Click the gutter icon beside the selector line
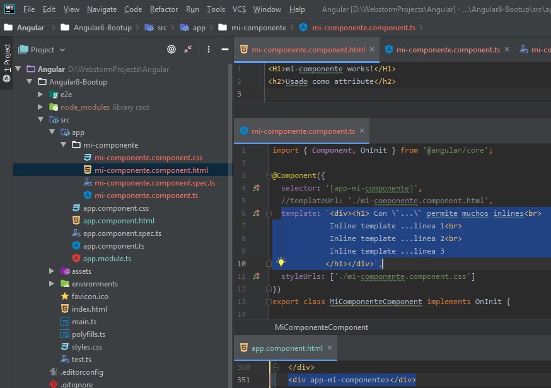Viewport: 551px width, 388px height. click(256, 188)
